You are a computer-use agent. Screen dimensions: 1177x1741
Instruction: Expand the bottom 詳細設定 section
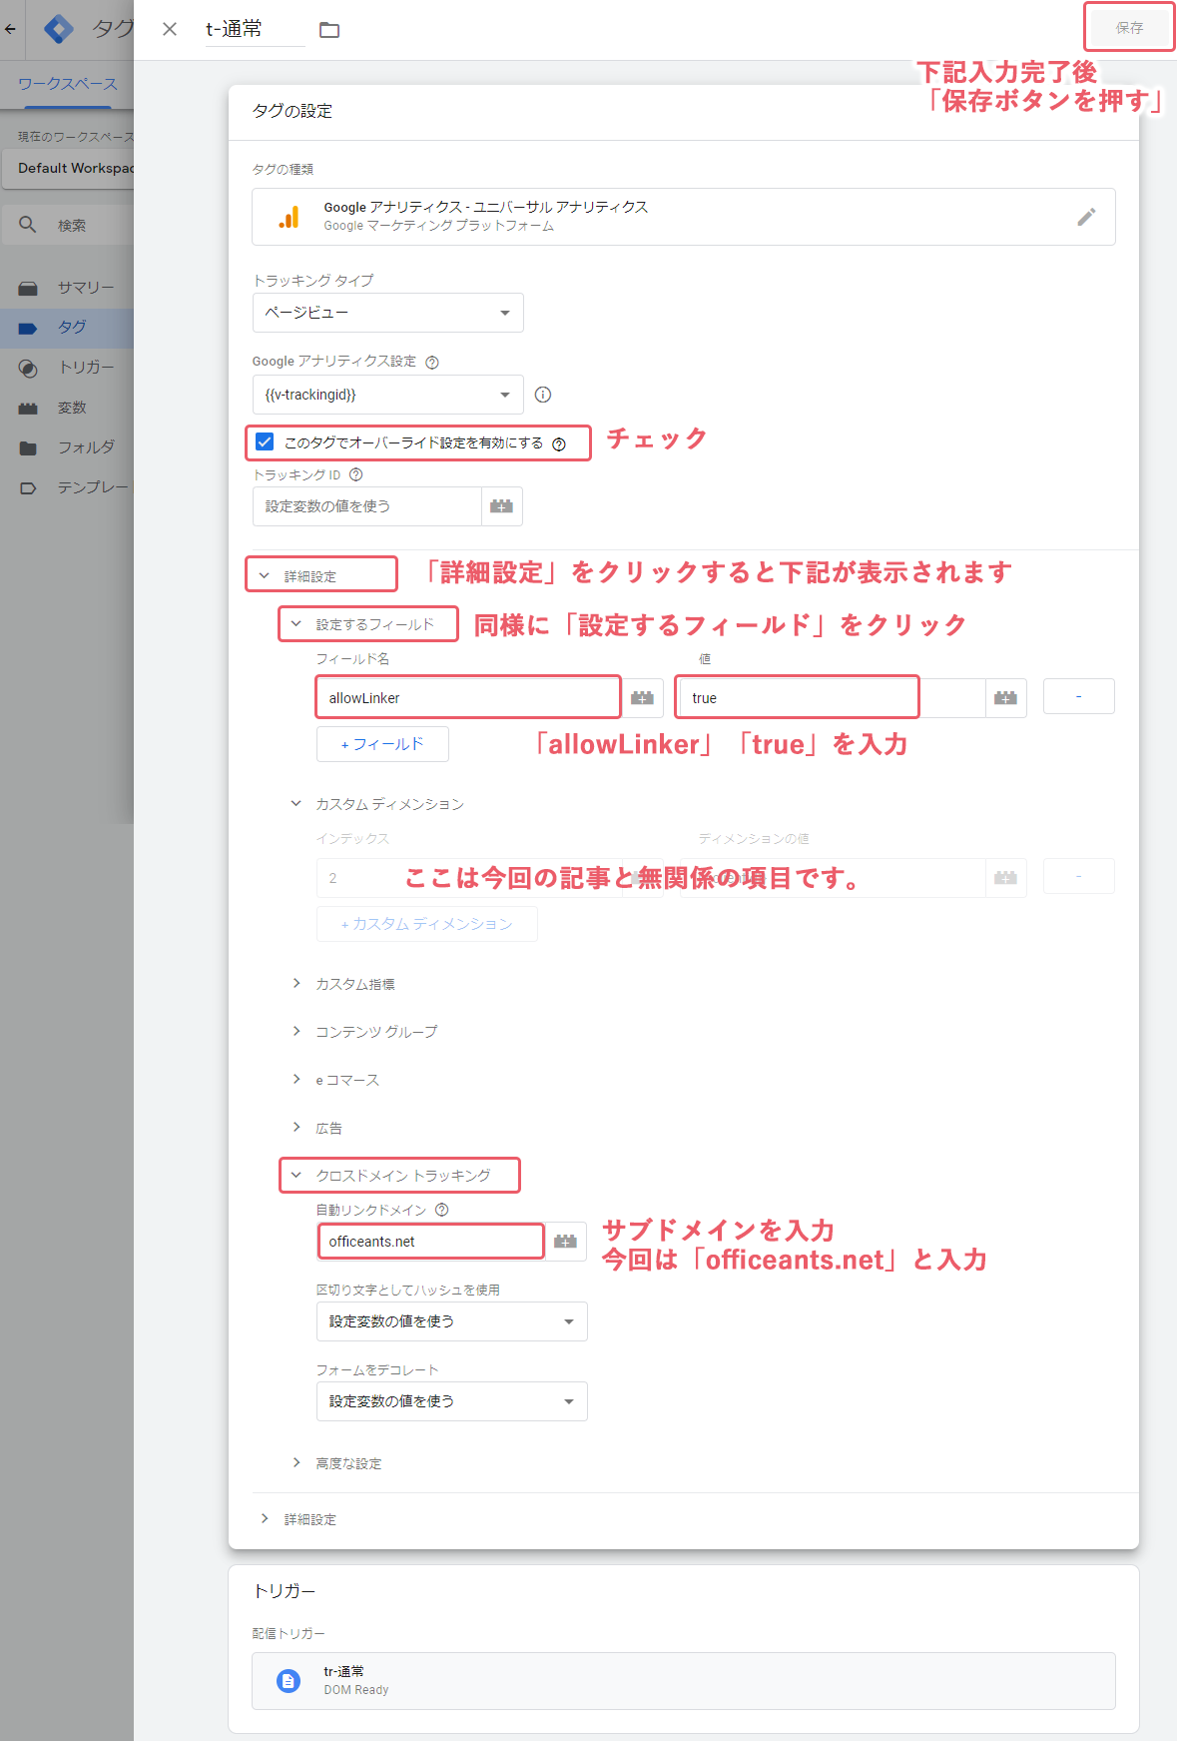tap(297, 1519)
